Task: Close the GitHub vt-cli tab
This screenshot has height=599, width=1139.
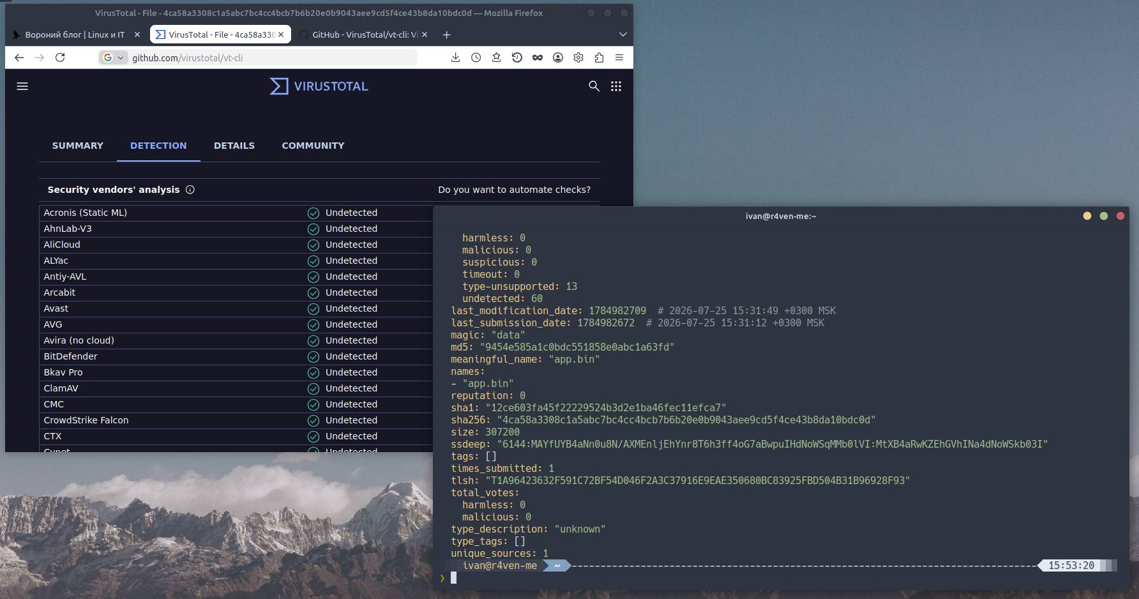Action: 425,34
